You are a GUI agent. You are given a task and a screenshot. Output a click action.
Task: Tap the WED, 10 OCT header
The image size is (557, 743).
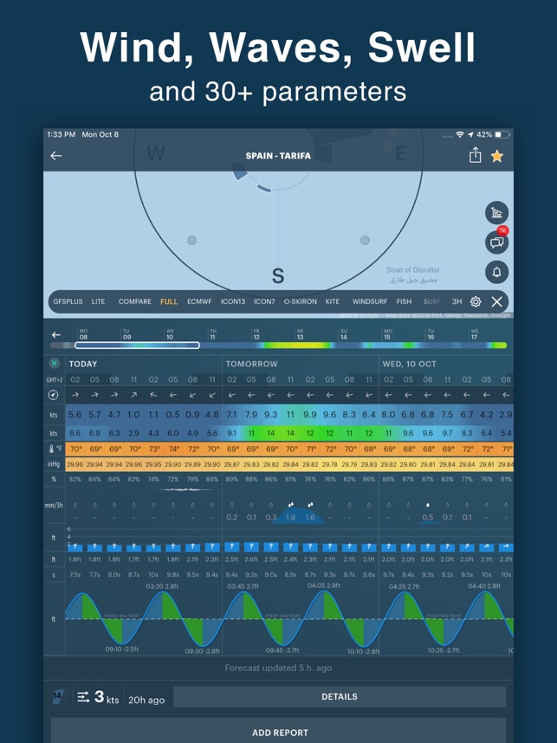[x=409, y=364]
